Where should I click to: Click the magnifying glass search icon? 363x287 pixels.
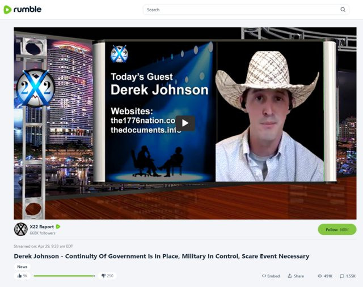point(343,10)
